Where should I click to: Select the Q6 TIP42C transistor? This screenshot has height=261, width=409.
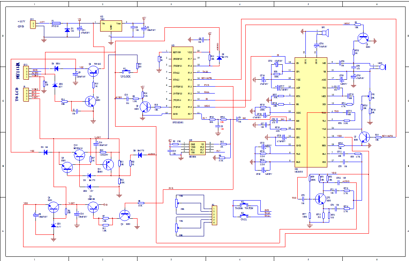click(93, 71)
